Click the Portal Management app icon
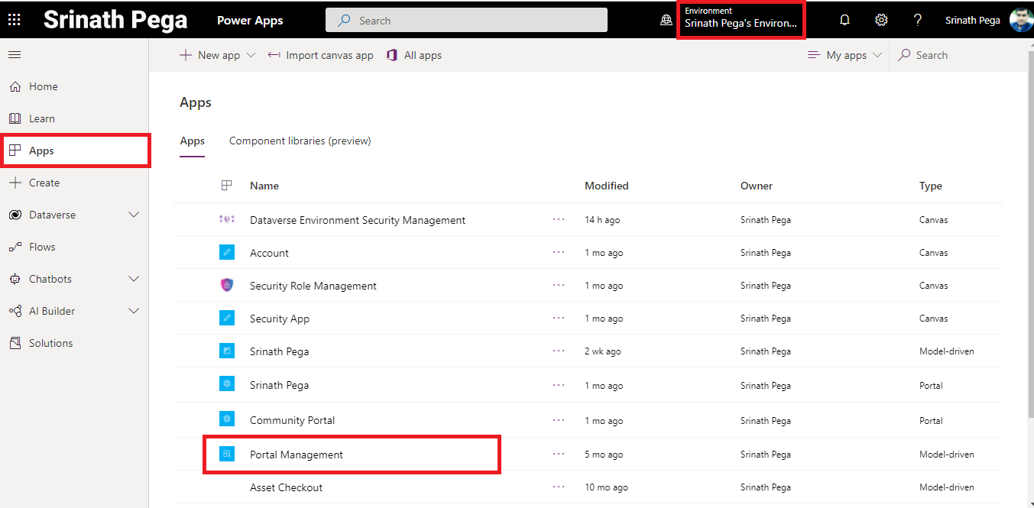Image resolution: width=1034 pixels, height=508 pixels. pyautogui.click(x=226, y=455)
